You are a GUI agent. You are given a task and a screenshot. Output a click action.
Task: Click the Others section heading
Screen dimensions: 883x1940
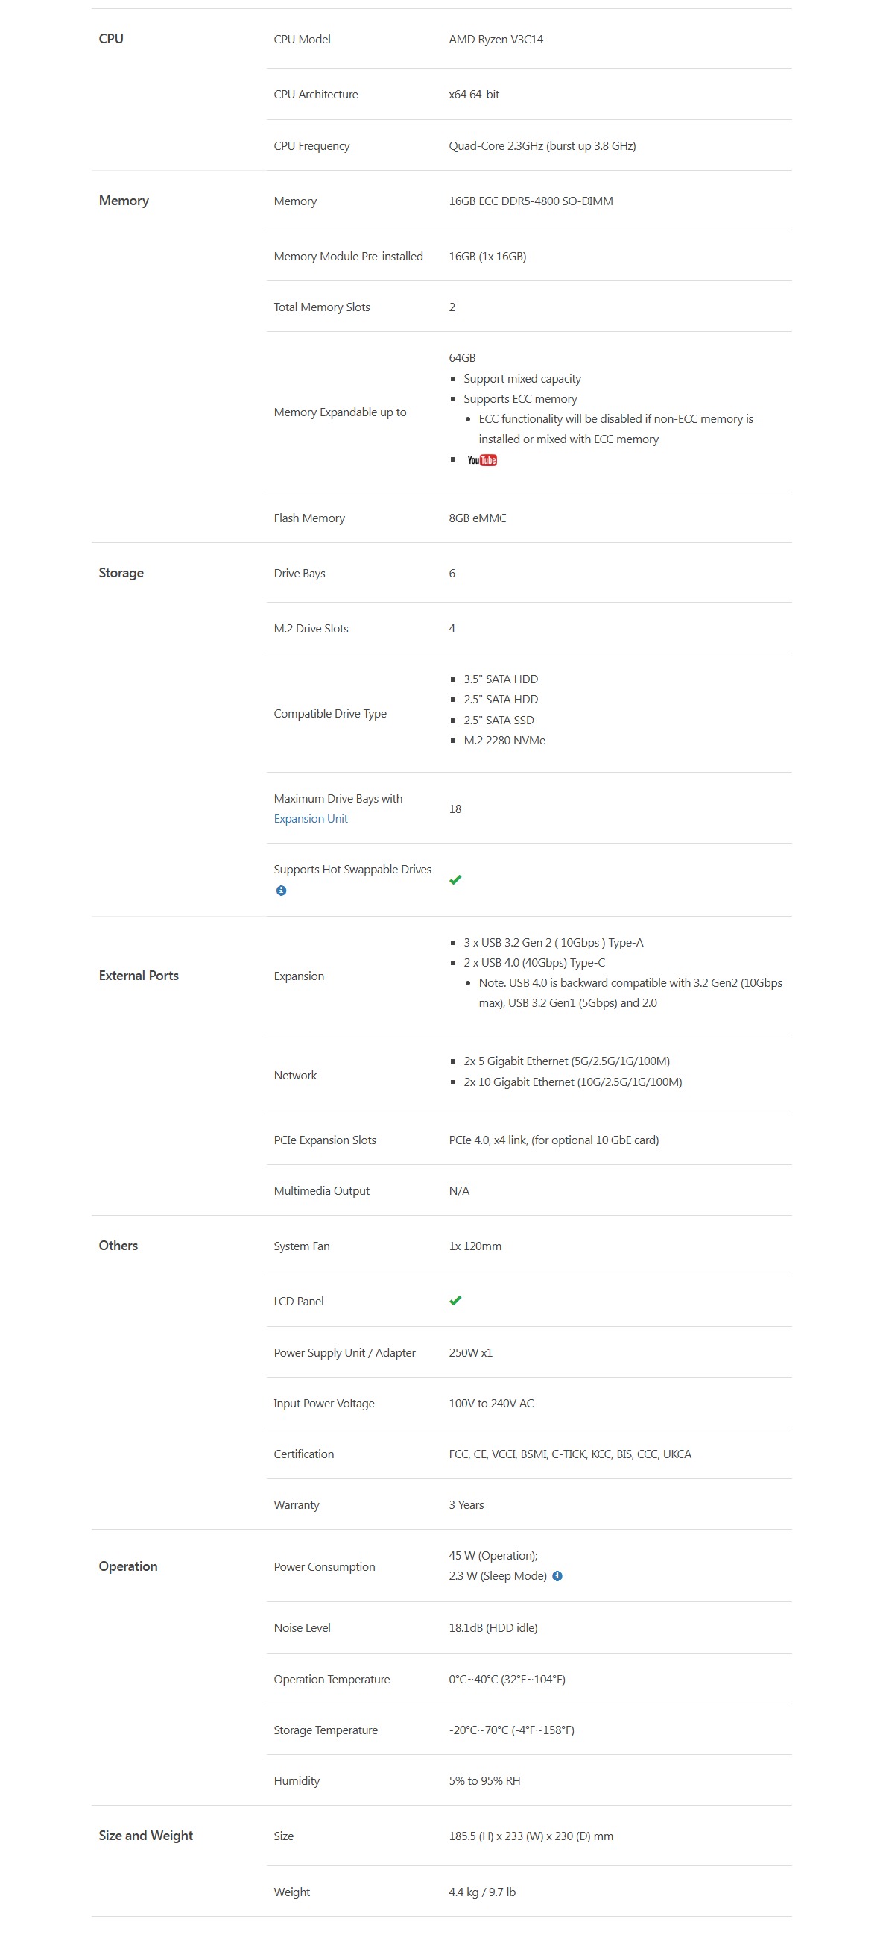[118, 1245]
